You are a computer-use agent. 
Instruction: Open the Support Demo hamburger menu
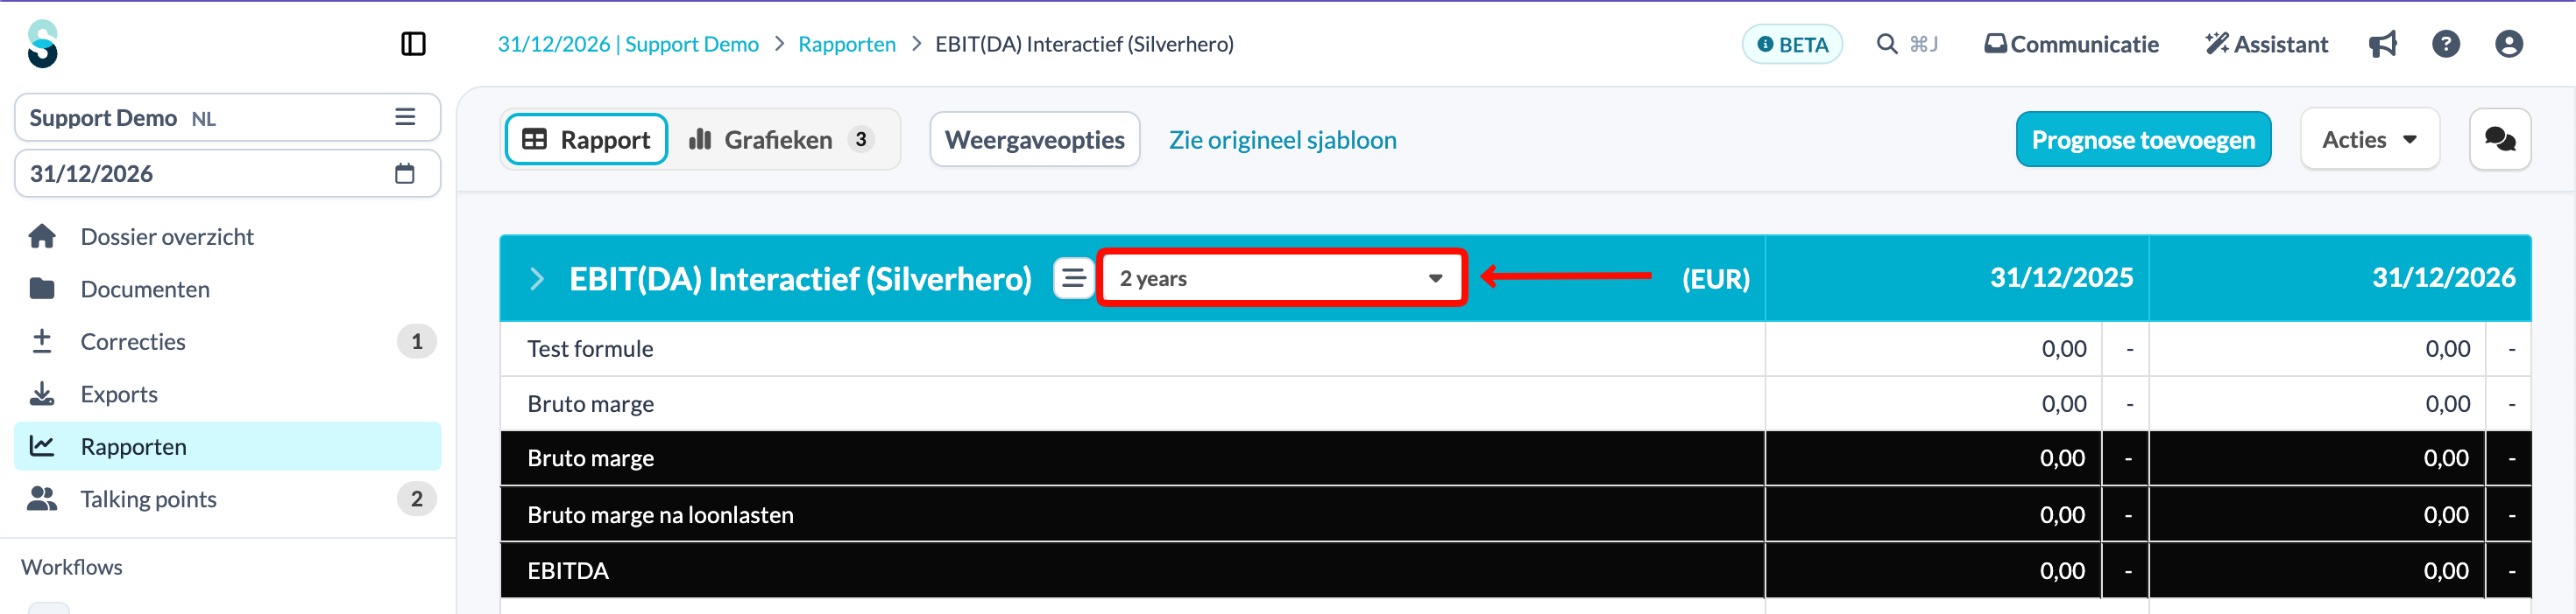405,118
